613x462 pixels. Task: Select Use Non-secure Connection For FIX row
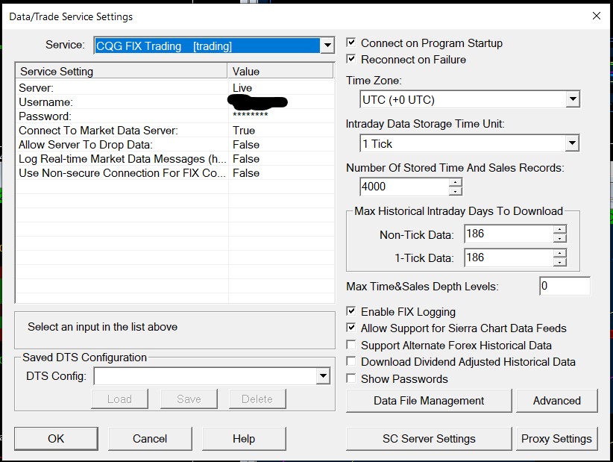pyautogui.click(x=175, y=173)
